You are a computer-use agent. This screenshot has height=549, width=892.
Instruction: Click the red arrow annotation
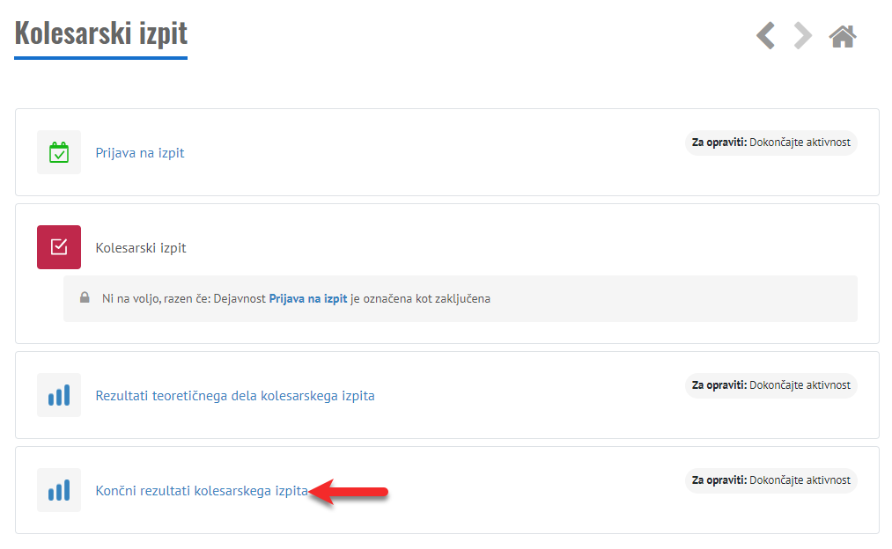[350, 492]
